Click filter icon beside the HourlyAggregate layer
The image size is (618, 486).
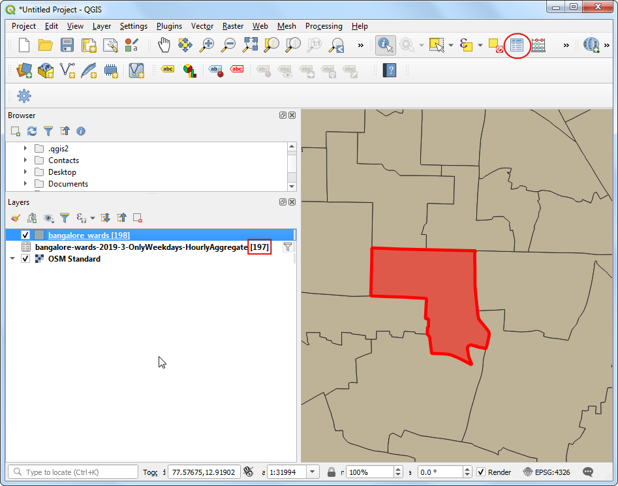pyautogui.click(x=287, y=247)
